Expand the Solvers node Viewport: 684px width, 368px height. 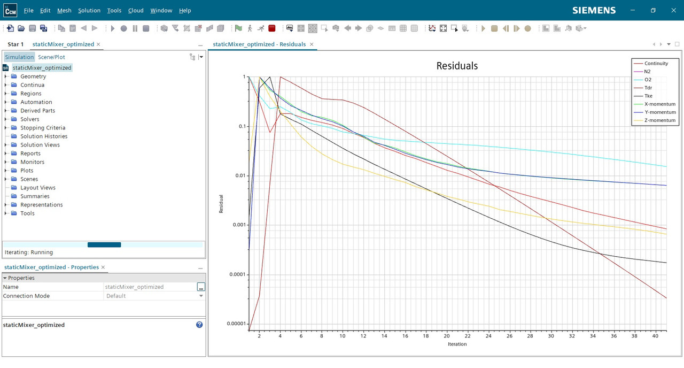tap(6, 119)
